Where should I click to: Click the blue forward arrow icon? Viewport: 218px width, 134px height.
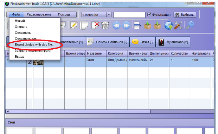click(x=126, y=26)
